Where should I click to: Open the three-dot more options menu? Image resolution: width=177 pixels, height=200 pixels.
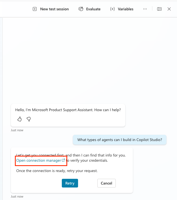145,9
